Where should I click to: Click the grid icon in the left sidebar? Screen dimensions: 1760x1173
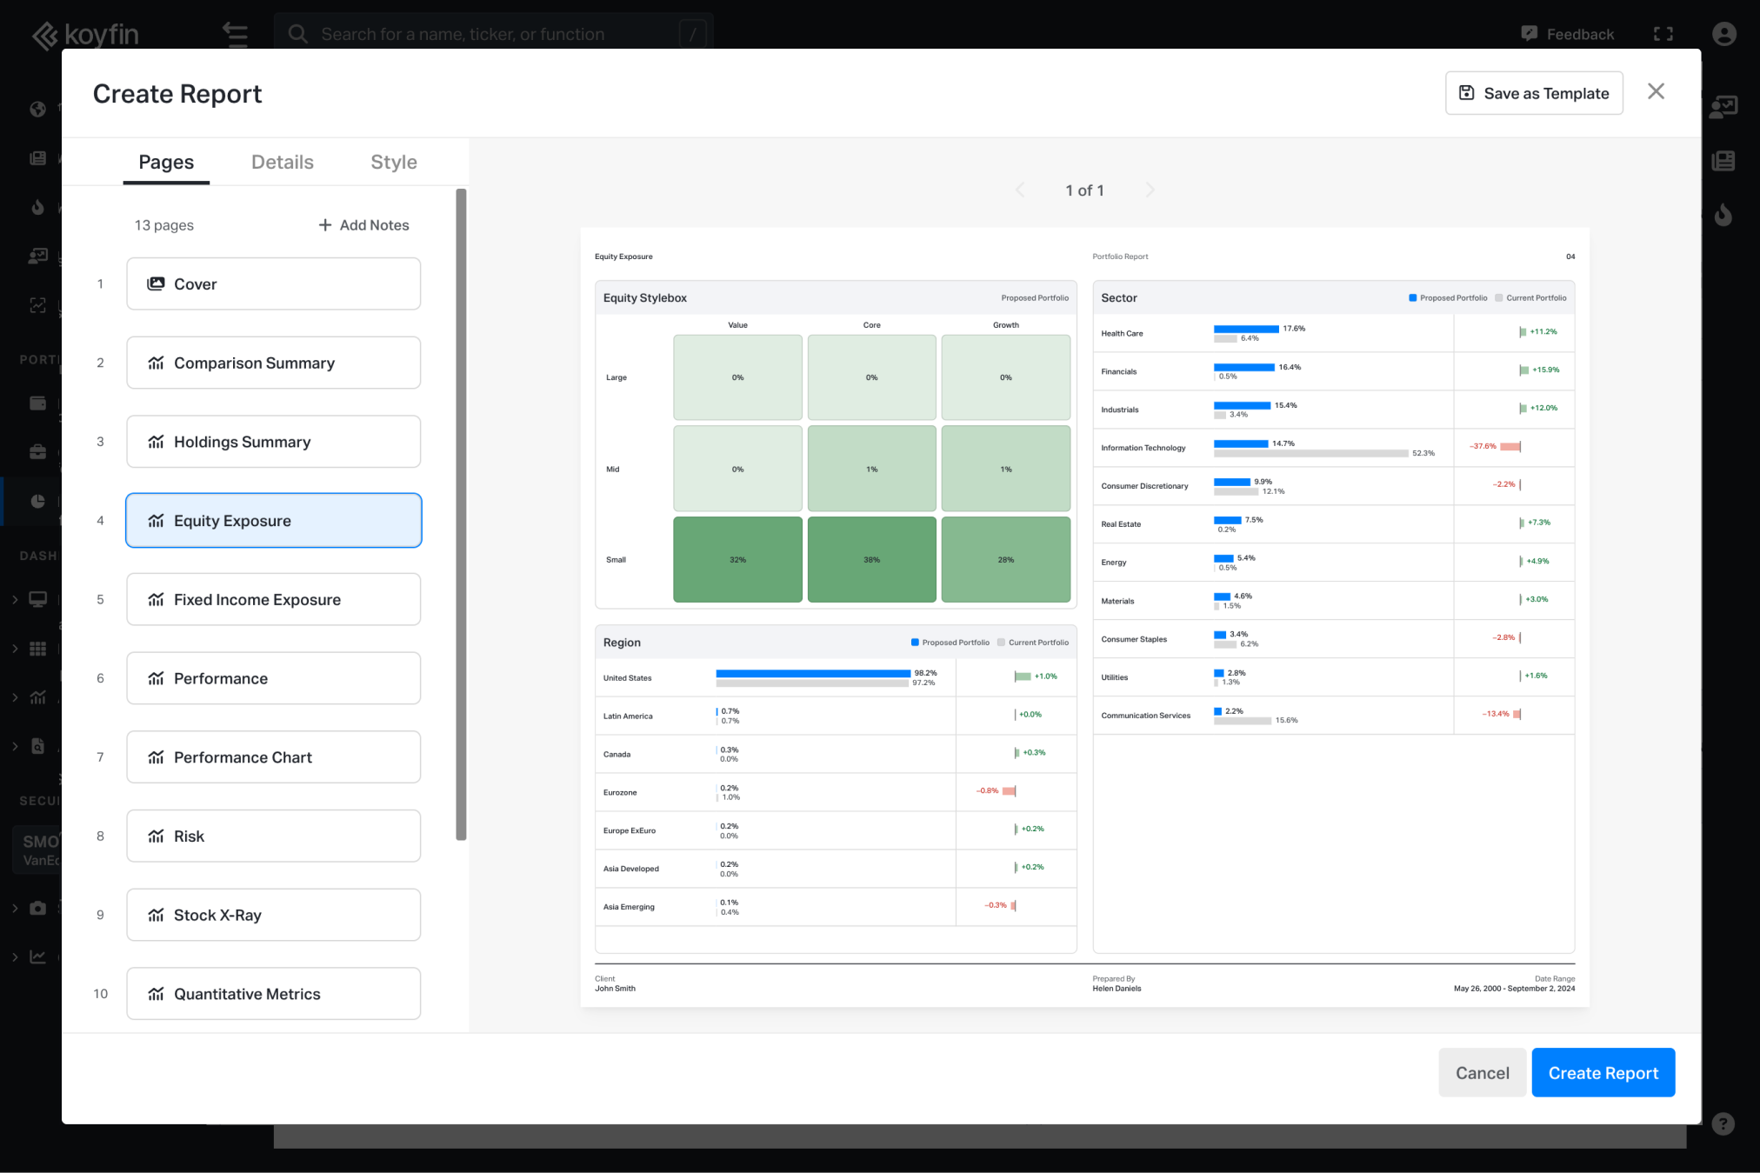(x=37, y=649)
